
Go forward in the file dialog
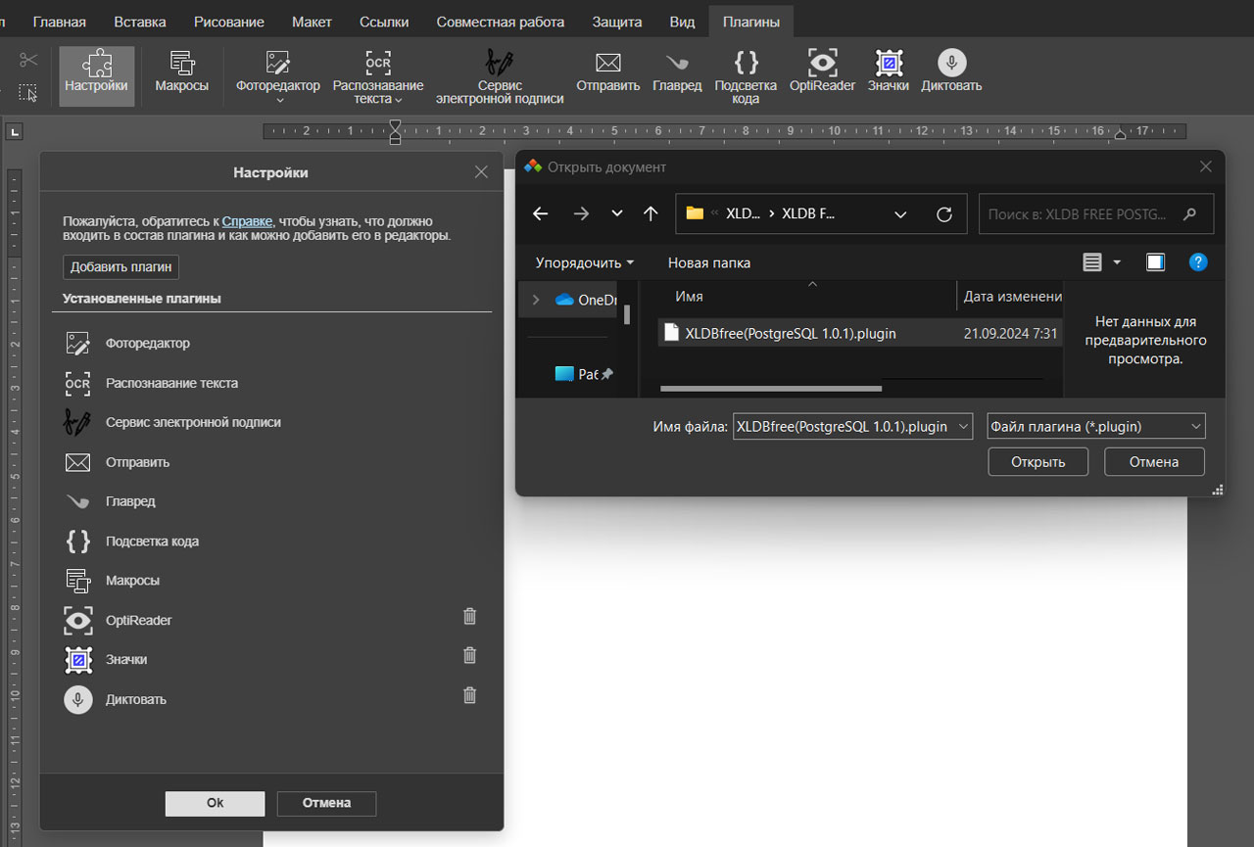click(581, 213)
